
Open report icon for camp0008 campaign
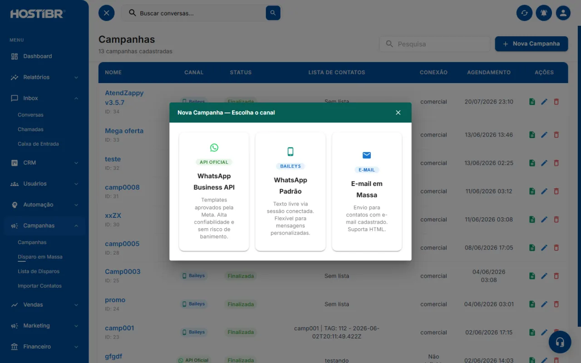532,191
